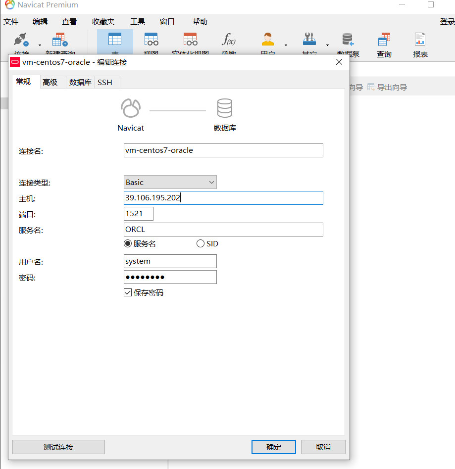455x469 pixels.
Task: Open the 文件 menu
Action: coord(11,22)
